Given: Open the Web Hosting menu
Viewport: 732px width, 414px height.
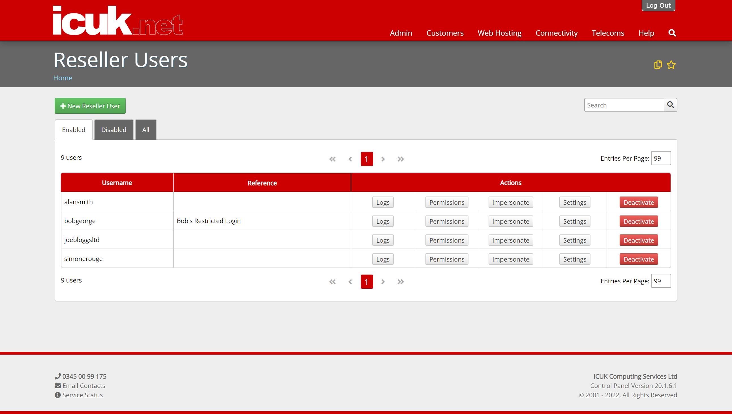Looking at the screenshot, I should (500, 33).
